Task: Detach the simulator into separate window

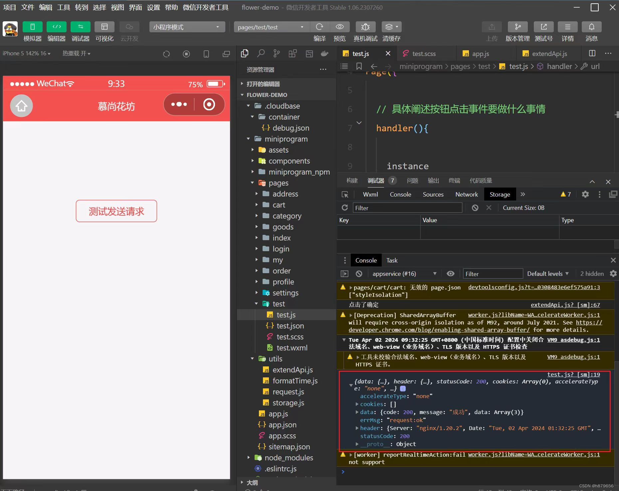Action: [226, 54]
